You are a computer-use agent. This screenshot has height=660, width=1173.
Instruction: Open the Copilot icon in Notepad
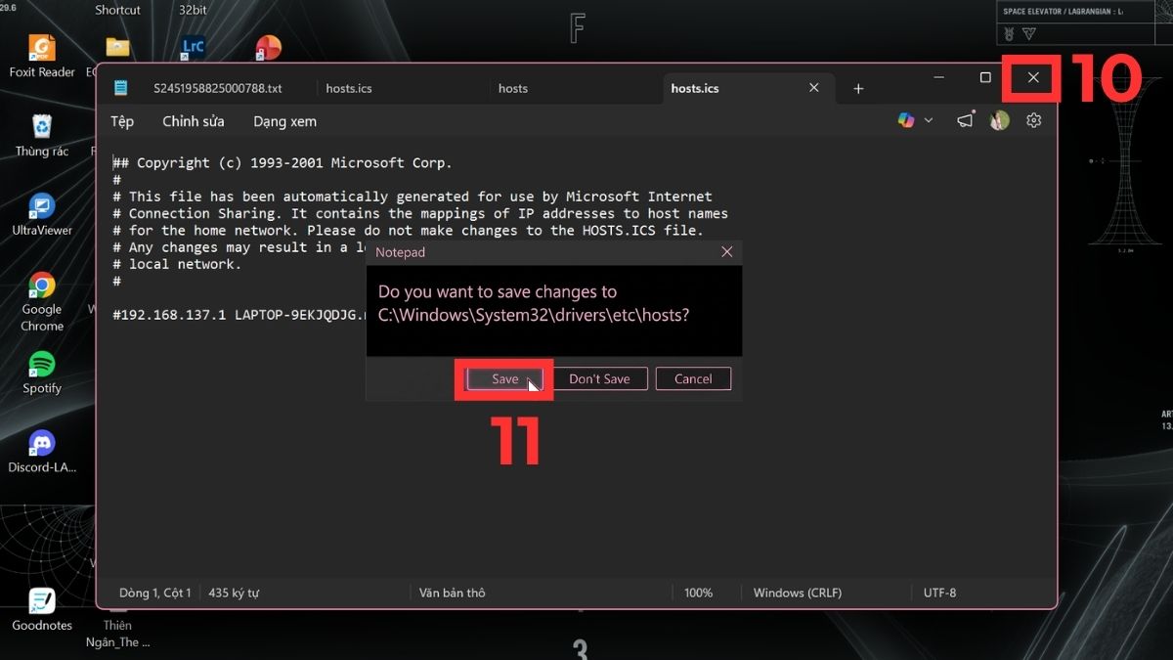pyautogui.click(x=906, y=120)
